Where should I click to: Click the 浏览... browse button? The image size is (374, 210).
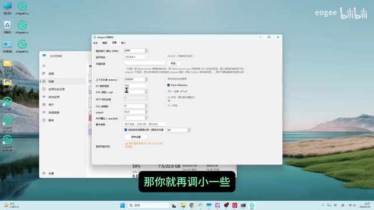[x=174, y=64]
